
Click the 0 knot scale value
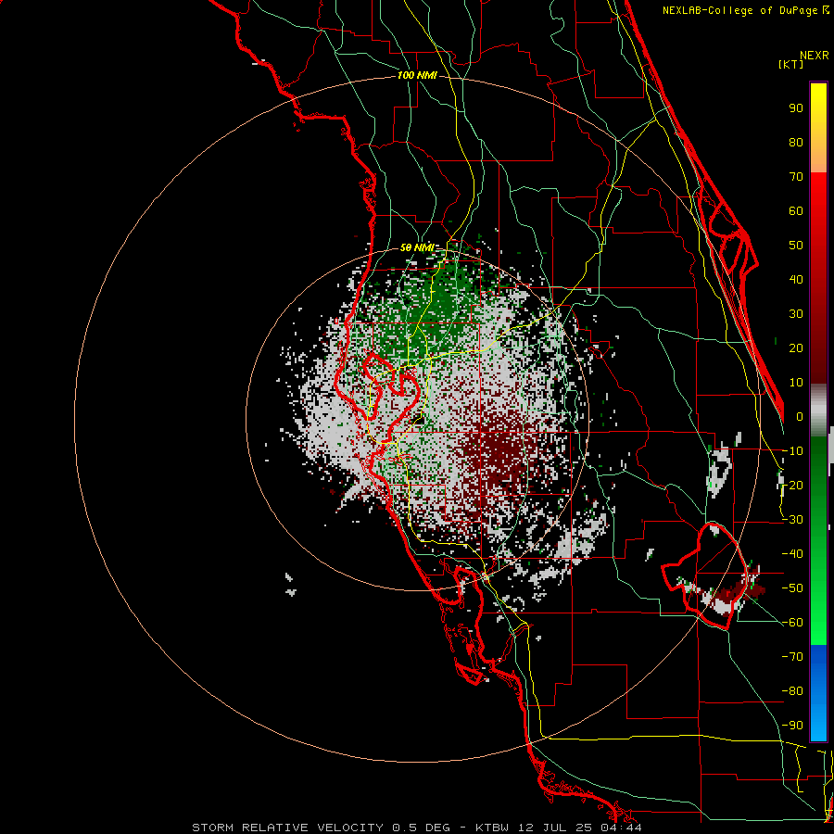click(800, 417)
